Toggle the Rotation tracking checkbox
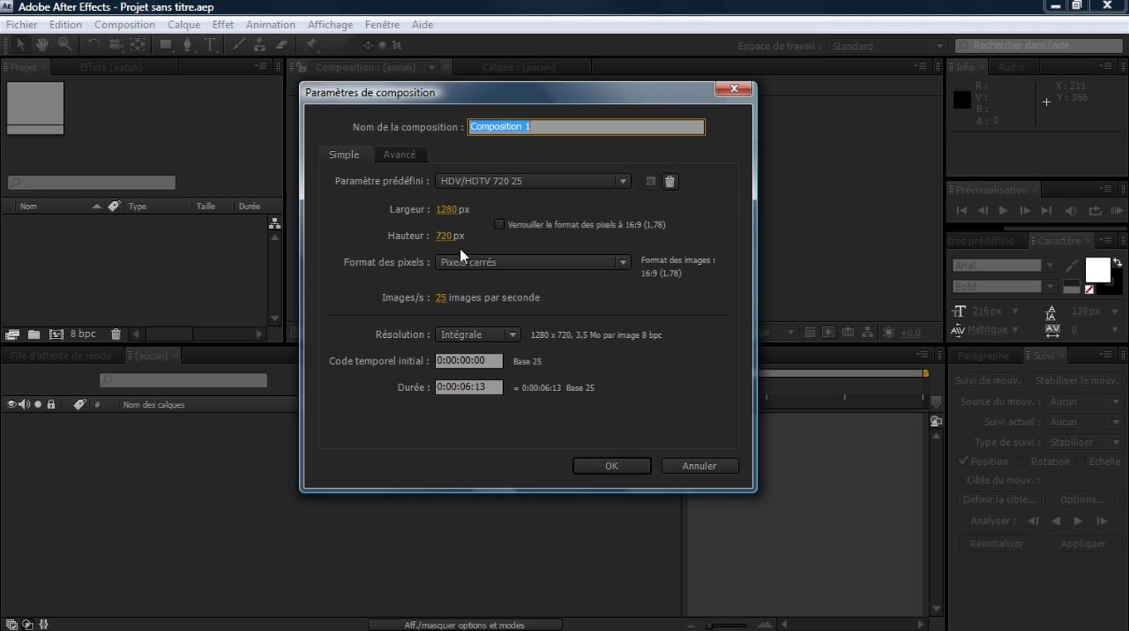The width and height of the screenshot is (1129, 631). [x=1023, y=462]
